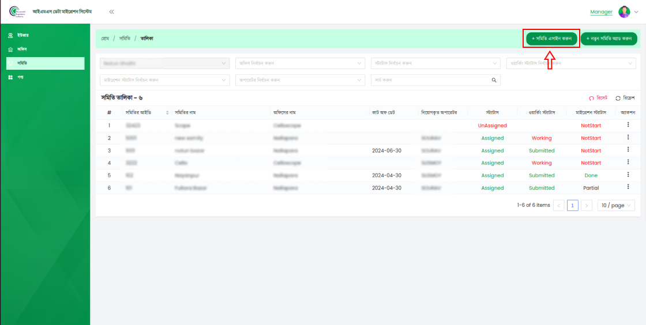This screenshot has height=325, width=646.
Task: Click the রিফ্রেশ refresh icon
Action: [x=618, y=99]
